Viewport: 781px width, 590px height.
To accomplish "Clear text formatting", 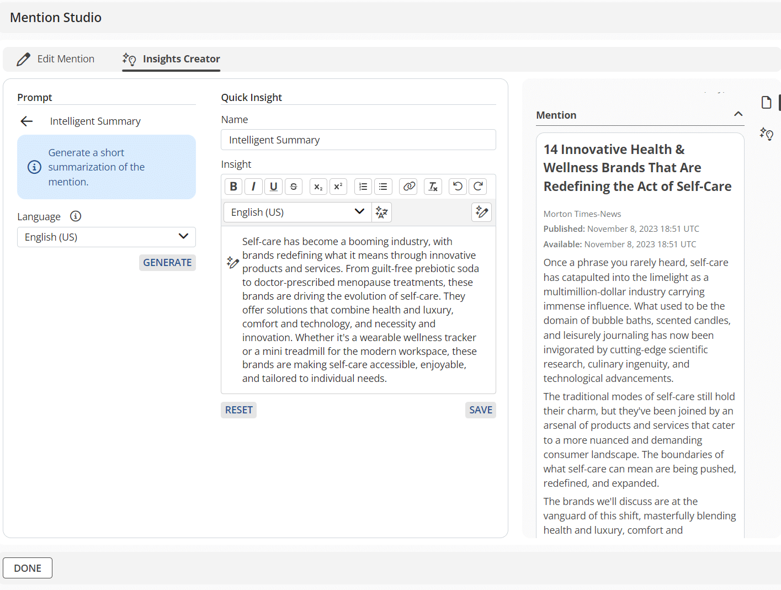I will 433,187.
